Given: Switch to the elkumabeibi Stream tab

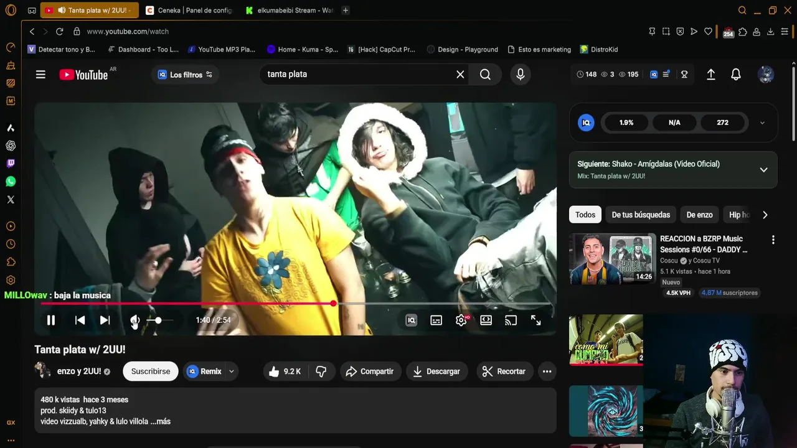Looking at the screenshot, I should click(x=290, y=11).
